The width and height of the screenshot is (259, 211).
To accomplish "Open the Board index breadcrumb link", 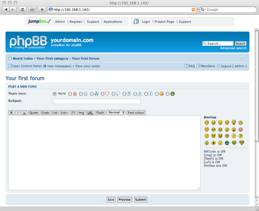I will 23,59.
